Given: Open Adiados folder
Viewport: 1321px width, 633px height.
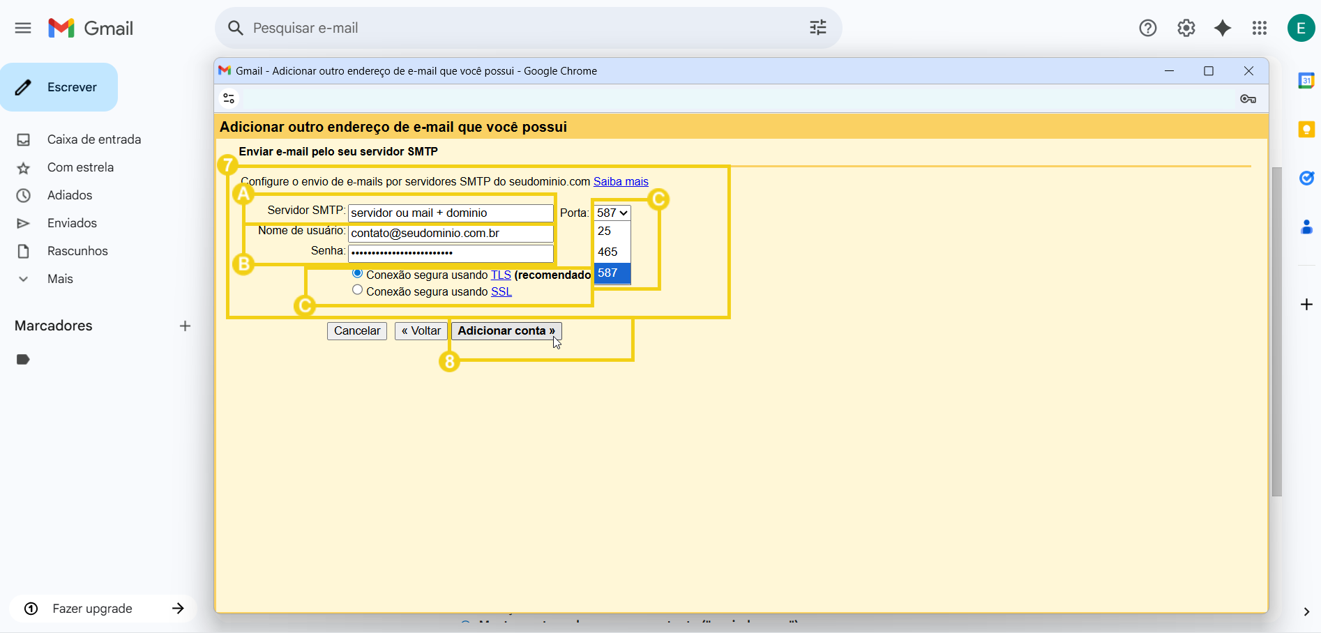Looking at the screenshot, I should point(70,195).
